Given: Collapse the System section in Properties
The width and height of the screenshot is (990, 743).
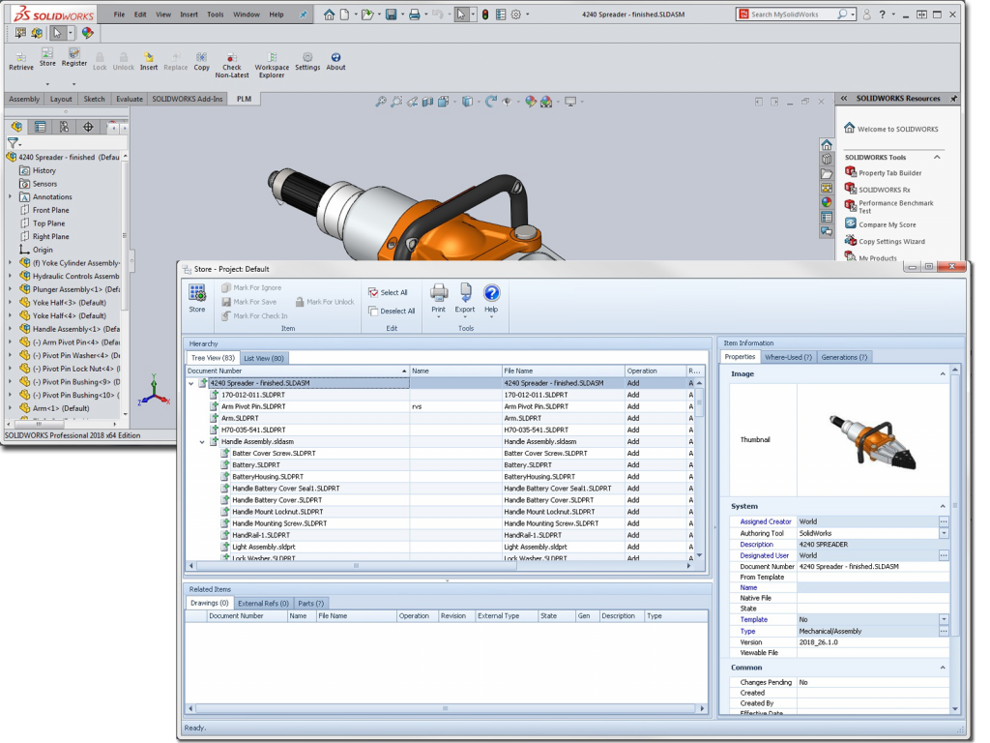Looking at the screenshot, I should [943, 506].
